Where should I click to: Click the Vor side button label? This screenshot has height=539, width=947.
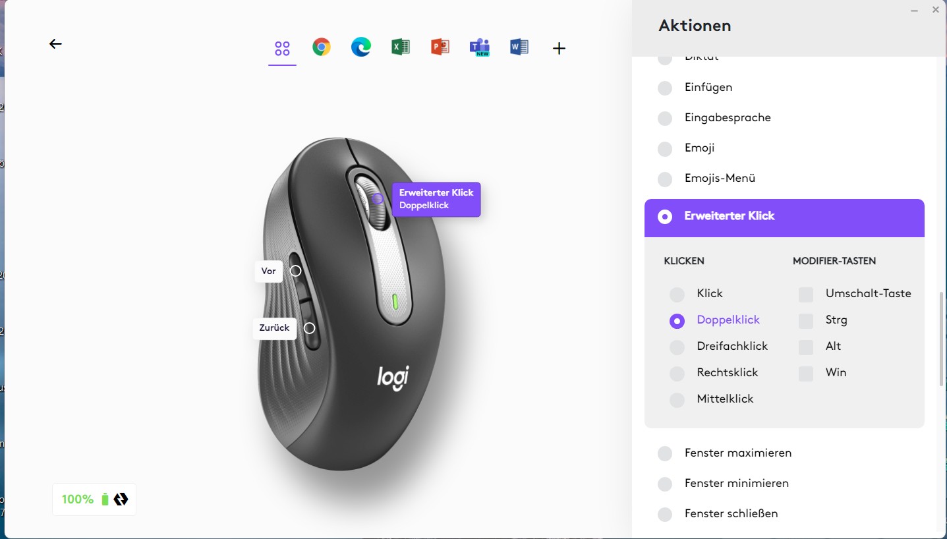point(269,271)
